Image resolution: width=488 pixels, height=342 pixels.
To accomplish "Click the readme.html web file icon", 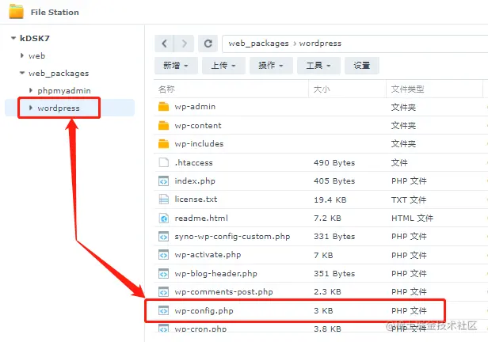I will [163, 218].
